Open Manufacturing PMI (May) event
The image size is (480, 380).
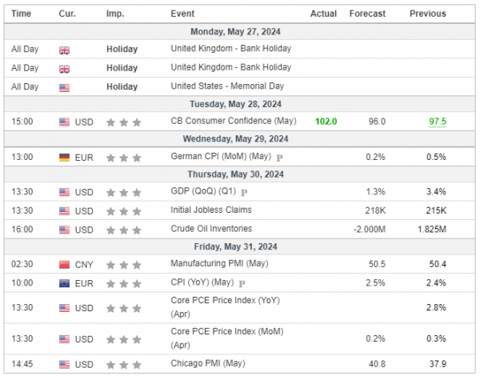(x=219, y=264)
